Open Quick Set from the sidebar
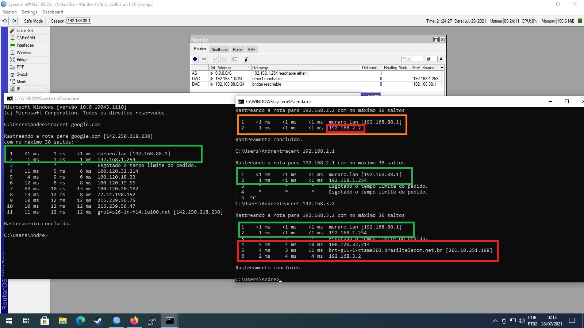 point(25,31)
